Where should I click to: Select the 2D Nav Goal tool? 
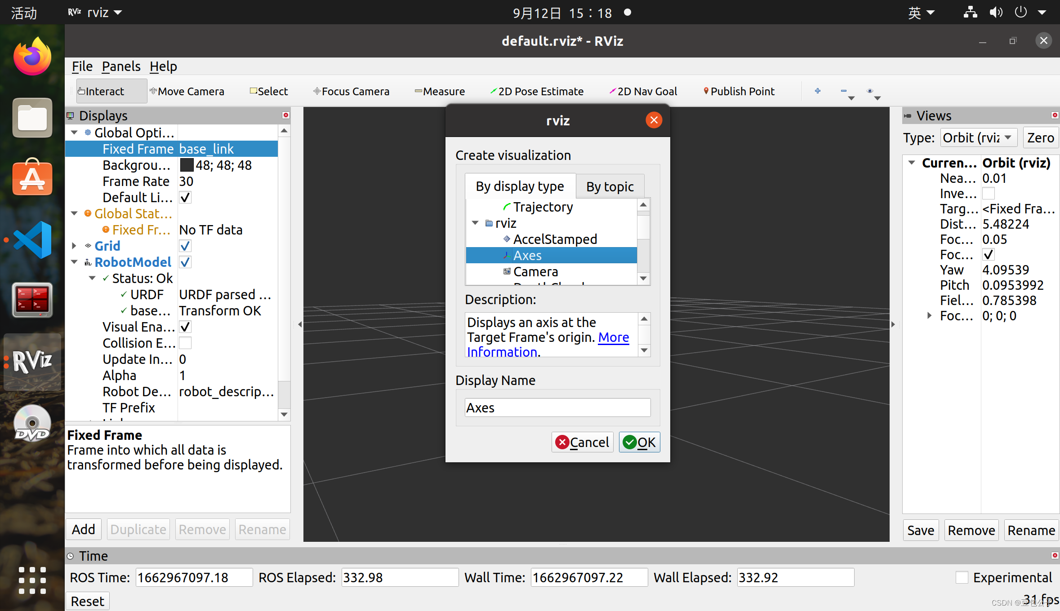(x=643, y=91)
